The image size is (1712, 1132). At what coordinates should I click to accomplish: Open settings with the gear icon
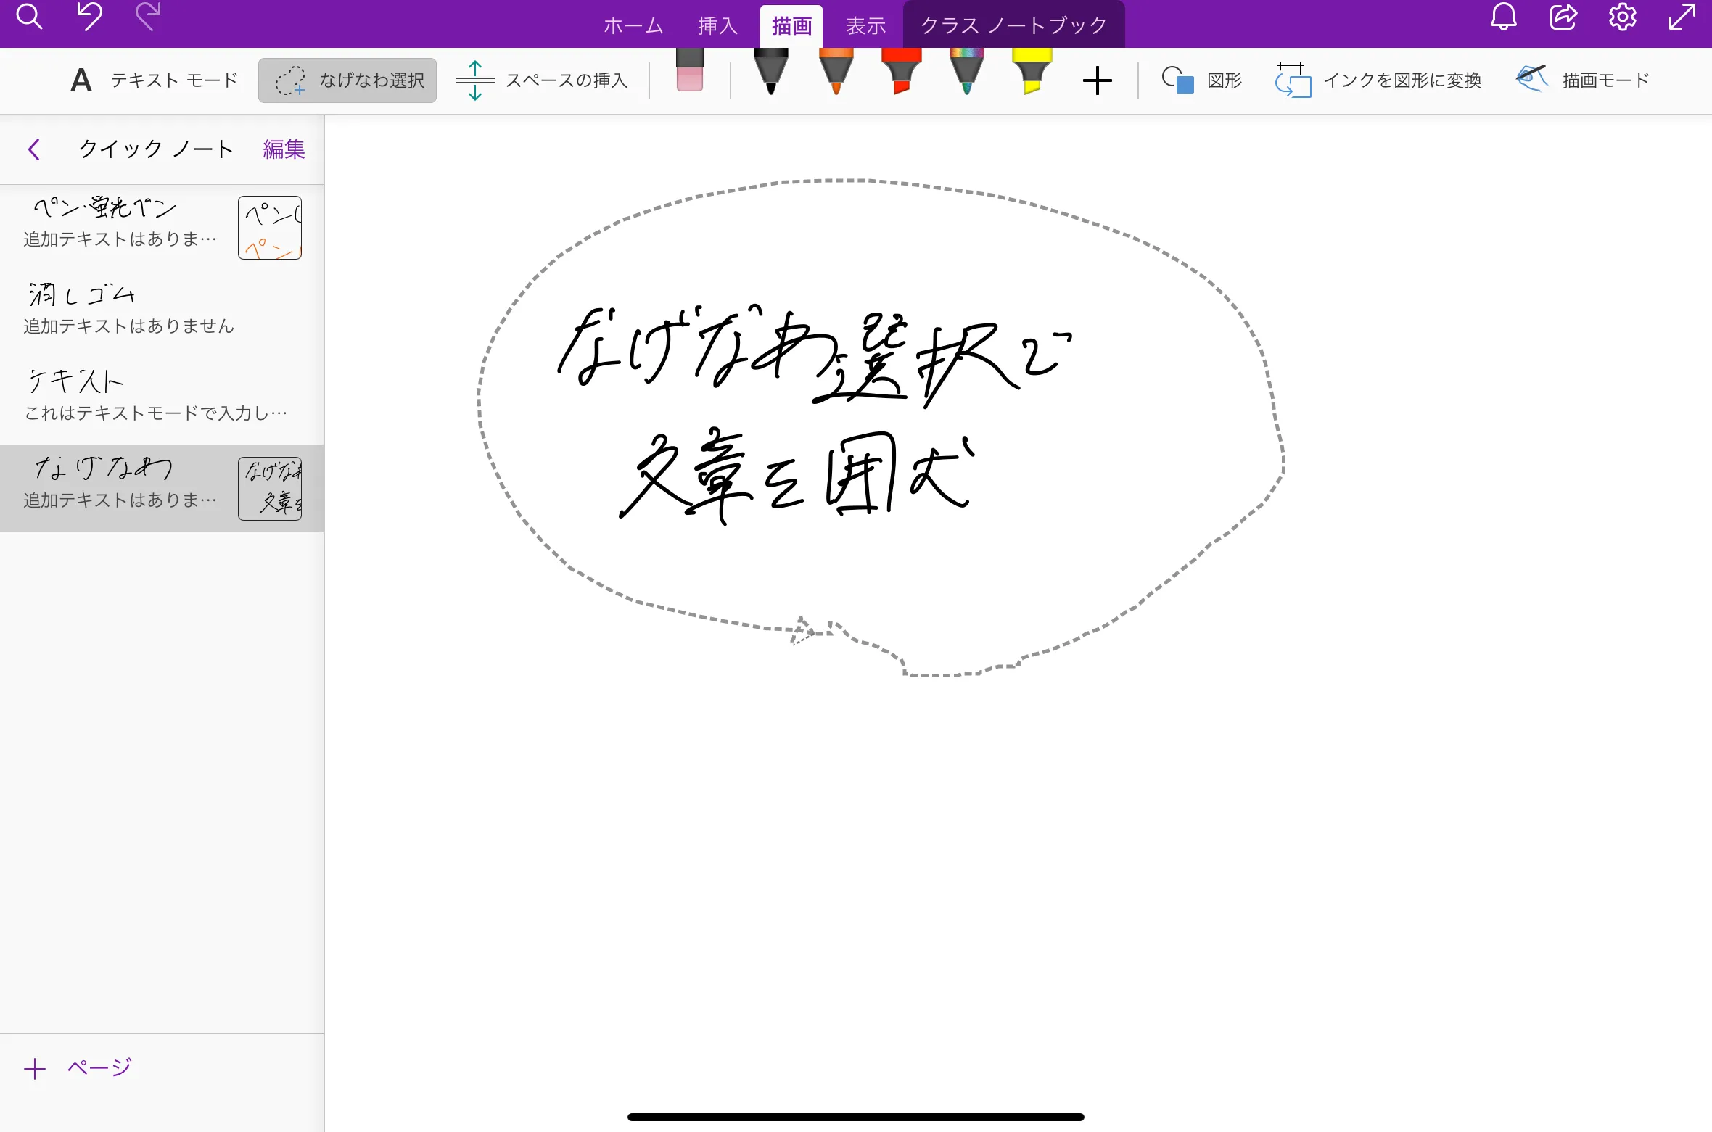(x=1622, y=18)
